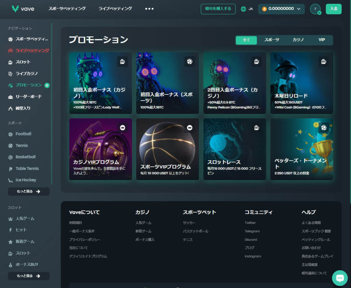The width and height of the screenshot is (351, 288).
Task: Open the スポーツVIPプログラム basketball promotion card
Action: [x=167, y=149]
